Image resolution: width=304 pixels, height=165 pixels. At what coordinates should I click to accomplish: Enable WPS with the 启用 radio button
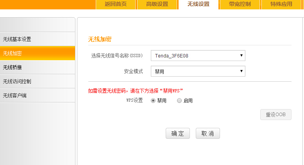tap(179, 100)
